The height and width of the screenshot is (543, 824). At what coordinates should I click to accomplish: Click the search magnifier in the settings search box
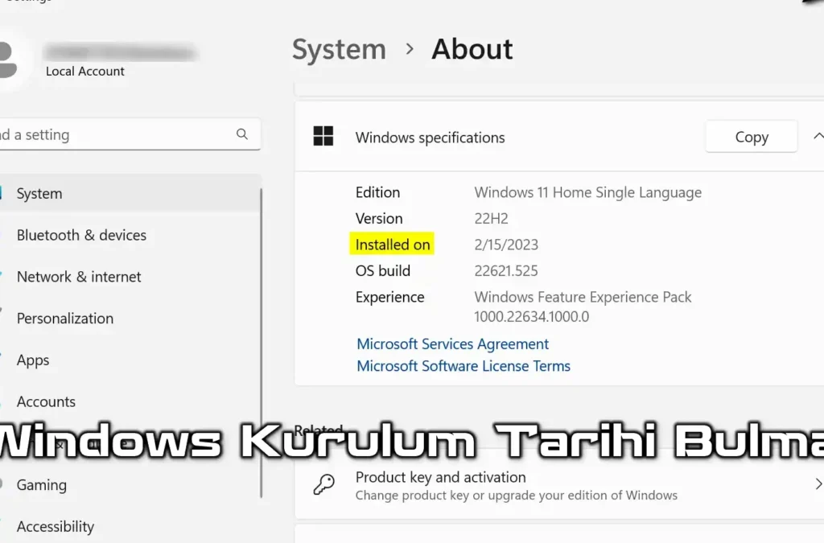242,134
